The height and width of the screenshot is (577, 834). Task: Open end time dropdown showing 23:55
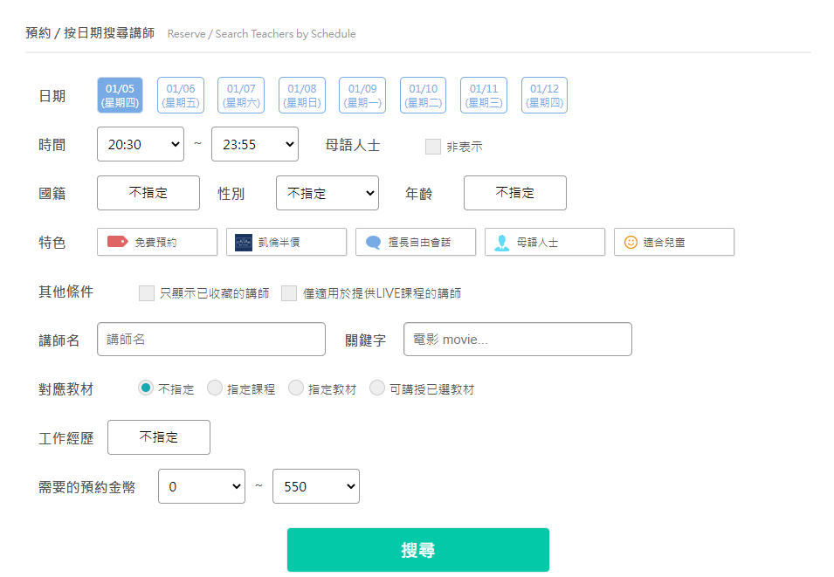coord(255,144)
